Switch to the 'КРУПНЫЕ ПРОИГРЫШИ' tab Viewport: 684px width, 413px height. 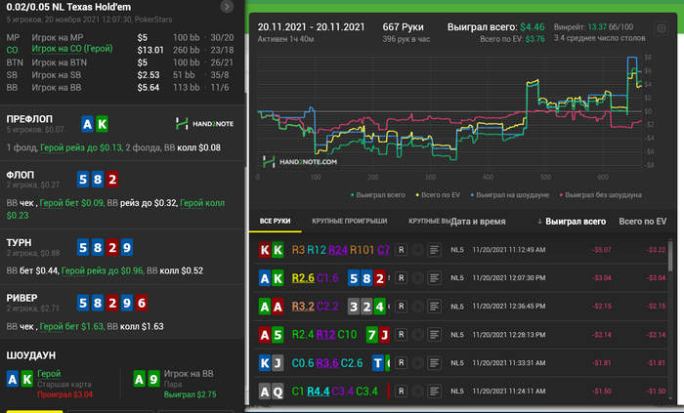[350, 221]
